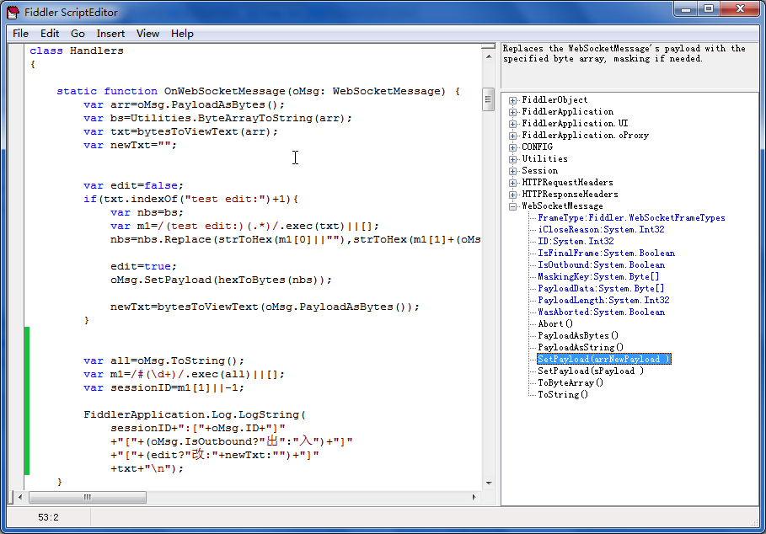The image size is (766, 534).
Task: Click FiddlerObject label in class tree
Action: click(x=554, y=100)
